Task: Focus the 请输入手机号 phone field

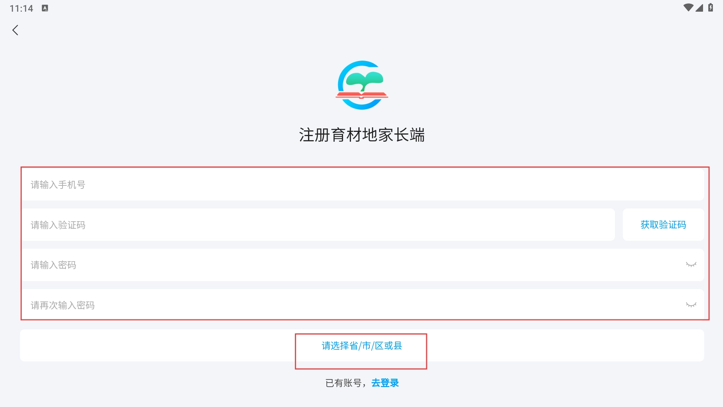Action: coord(339,185)
